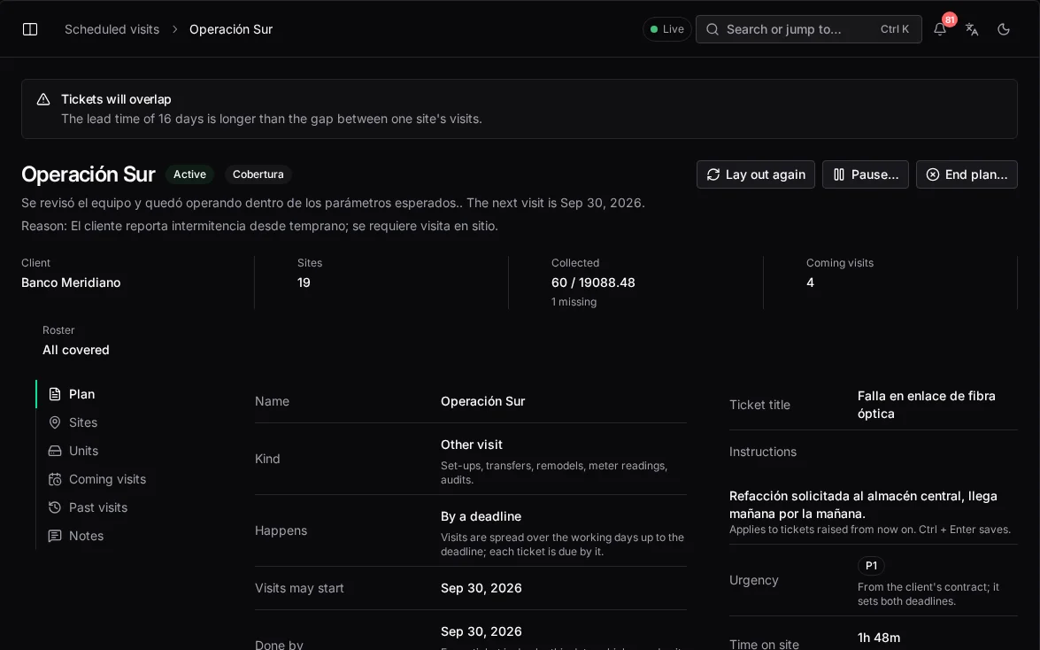Image resolution: width=1040 pixels, height=650 pixels.
Task: Click the warning triangle in the alert
Action: point(43,99)
